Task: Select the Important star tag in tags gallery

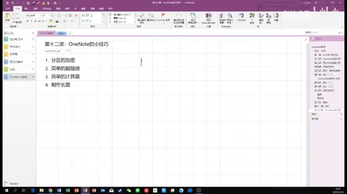Action: click(110, 18)
